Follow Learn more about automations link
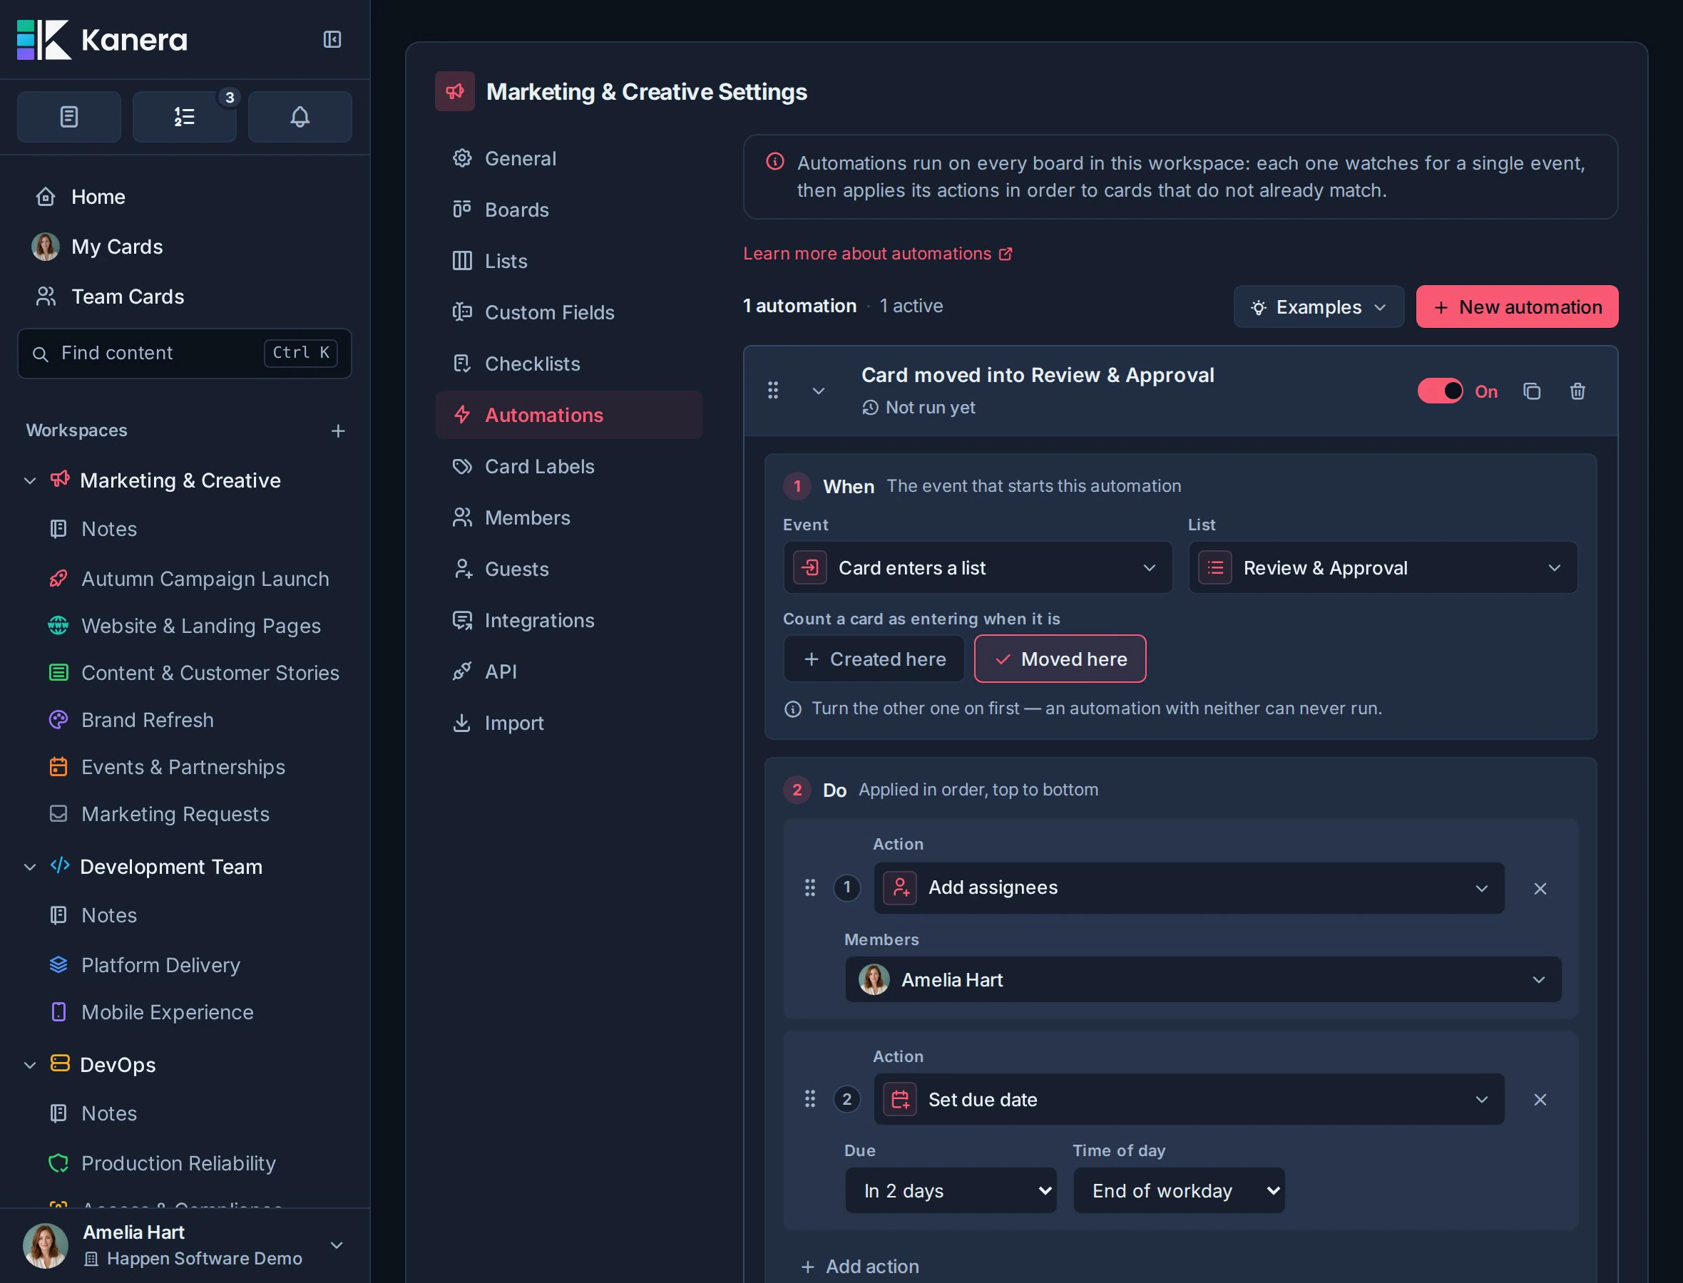 (878, 254)
